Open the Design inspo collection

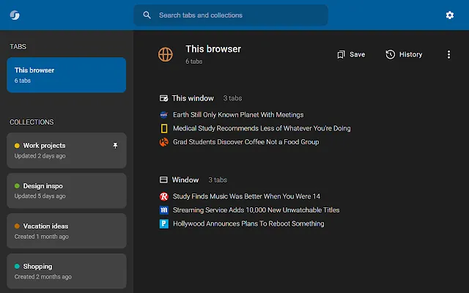click(67, 190)
